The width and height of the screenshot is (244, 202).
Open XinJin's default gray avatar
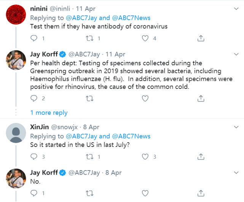[x=16, y=133]
